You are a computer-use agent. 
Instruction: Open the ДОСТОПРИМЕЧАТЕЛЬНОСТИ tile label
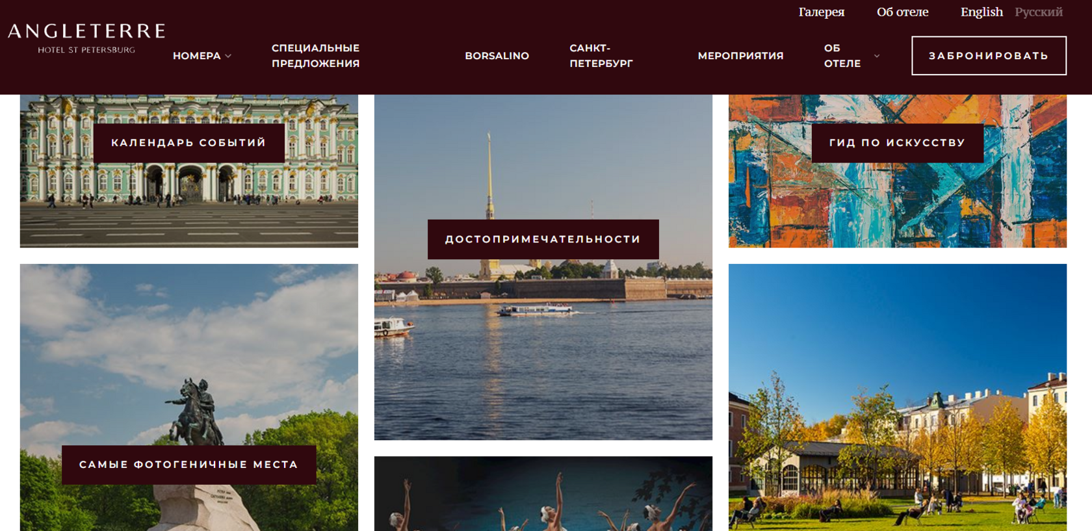tap(543, 239)
